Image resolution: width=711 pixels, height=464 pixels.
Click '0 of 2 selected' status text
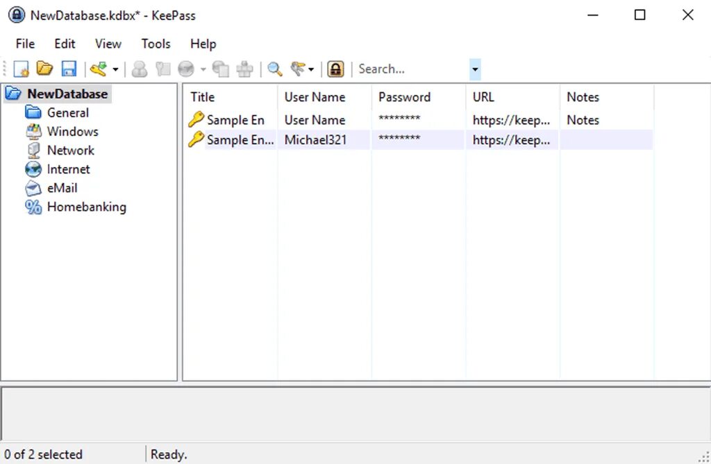click(x=44, y=454)
